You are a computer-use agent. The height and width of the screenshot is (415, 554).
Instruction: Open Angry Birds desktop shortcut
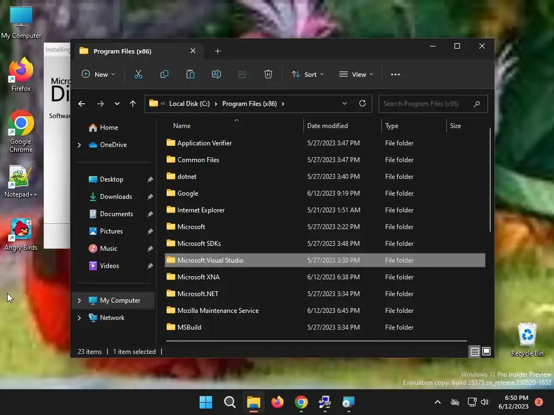[21, 235]
